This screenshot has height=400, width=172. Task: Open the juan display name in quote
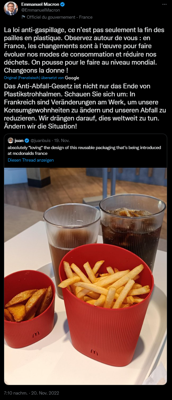(19, 141)
